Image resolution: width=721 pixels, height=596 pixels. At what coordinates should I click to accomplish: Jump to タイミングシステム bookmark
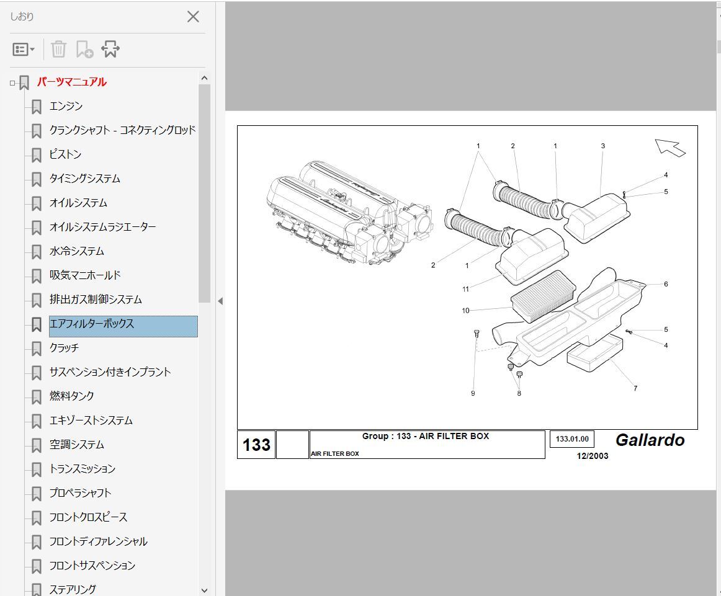(x=84, y=179)
